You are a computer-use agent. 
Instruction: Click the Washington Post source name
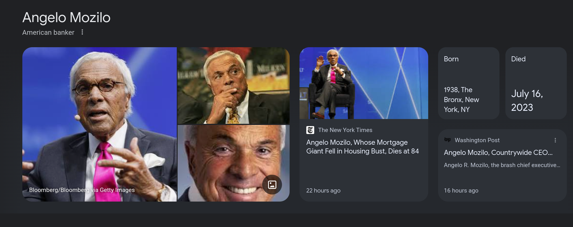tap(477, 140)
